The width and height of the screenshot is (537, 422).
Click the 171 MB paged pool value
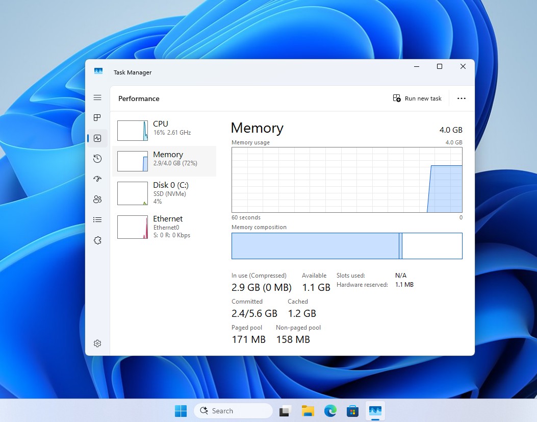click(x=249, y=339)
